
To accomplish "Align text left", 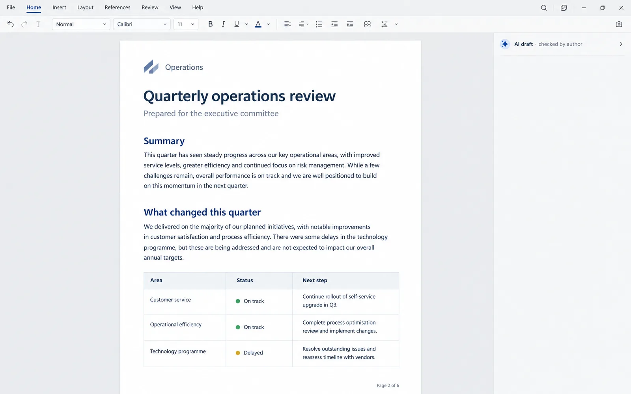I will pos(287,24).
